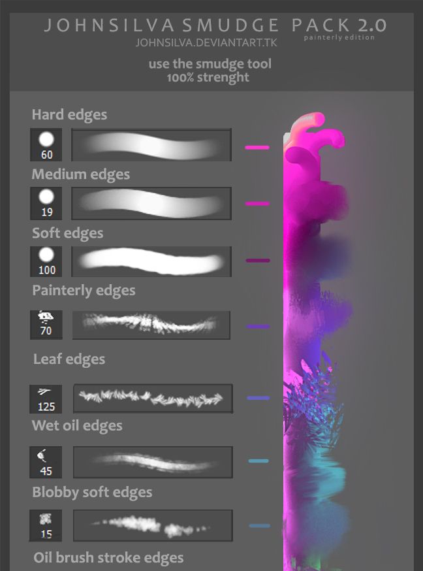Click the teal swatch beside Wet oil edges

point(258,461)
